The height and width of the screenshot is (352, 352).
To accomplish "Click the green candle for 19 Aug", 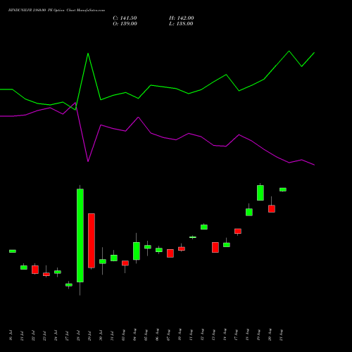I will point(260,193).
